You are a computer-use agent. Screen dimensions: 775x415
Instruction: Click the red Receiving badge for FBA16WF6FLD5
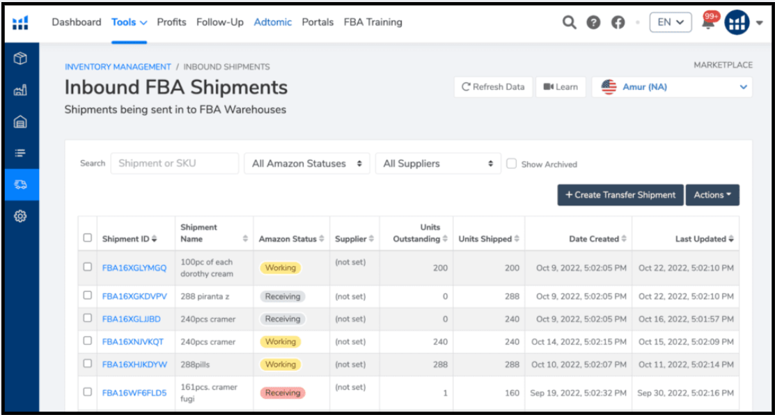283,393
